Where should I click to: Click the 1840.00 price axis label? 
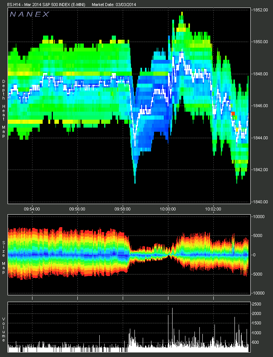(x=260, y=202)
